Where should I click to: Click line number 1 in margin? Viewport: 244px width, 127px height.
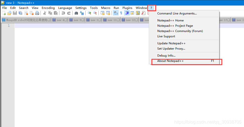tap(9, 25)
